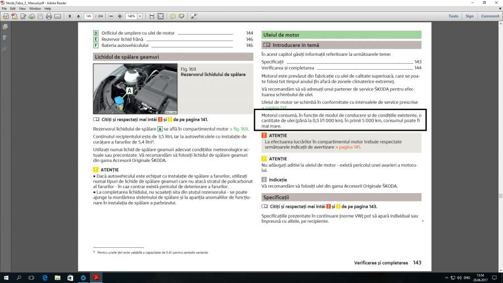Add a sticky note comment
Image resolution: width=503 pixels, height=283 pixels.
click(x=172, y=16)
